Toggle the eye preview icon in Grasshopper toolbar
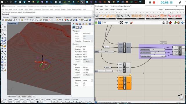The width and height of the screenshot is (186, 104). (x=126, y=23)
